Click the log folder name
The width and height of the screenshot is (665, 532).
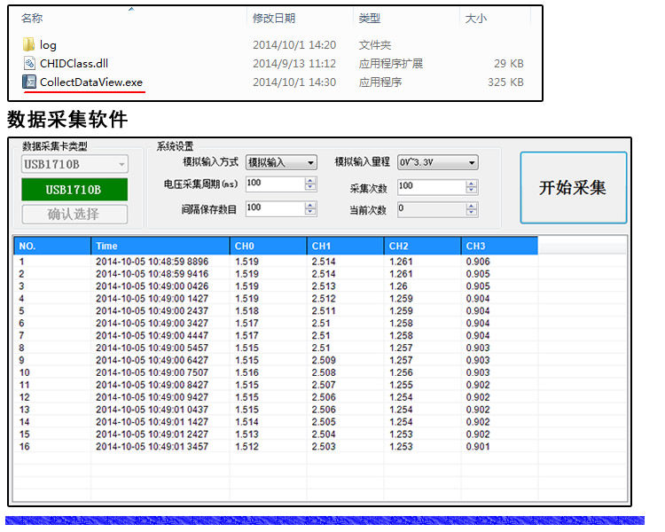pyautogui.click(x=48, y=45)
